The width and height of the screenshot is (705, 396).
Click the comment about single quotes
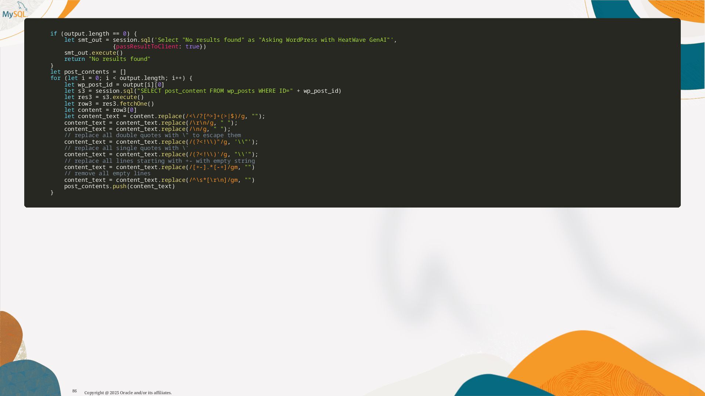(x=126, y=148)
